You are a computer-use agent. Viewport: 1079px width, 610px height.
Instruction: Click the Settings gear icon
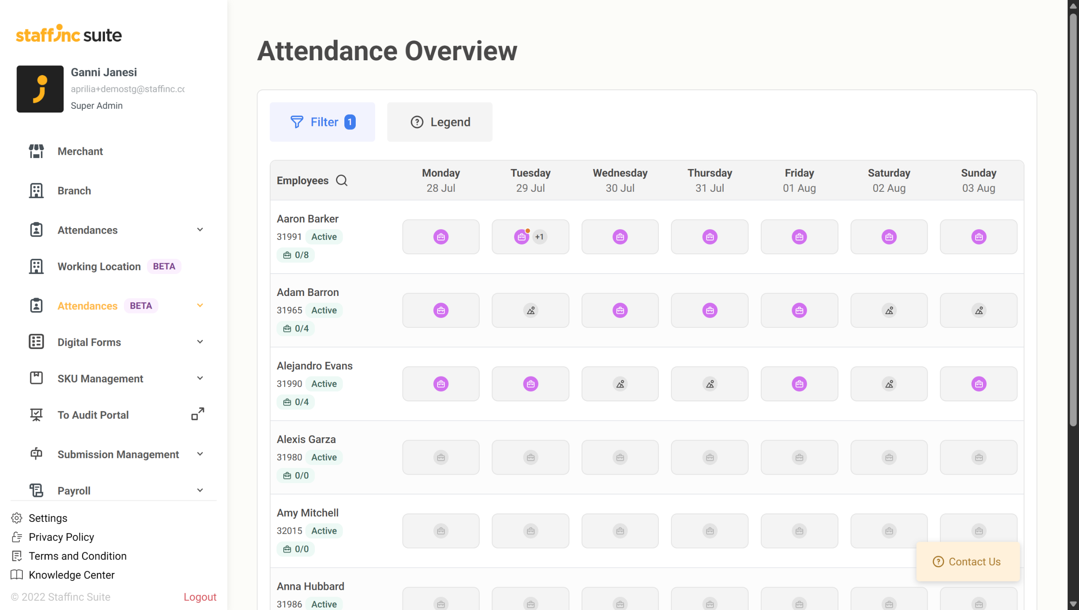click(17, 518)
